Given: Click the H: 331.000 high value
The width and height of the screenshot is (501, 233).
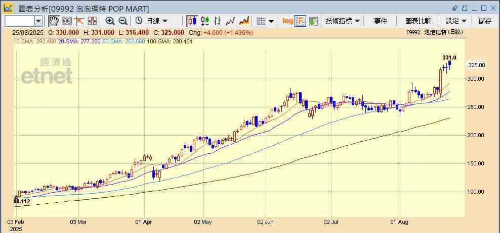Looking at the screenshot, I should [x=99, y=32].
